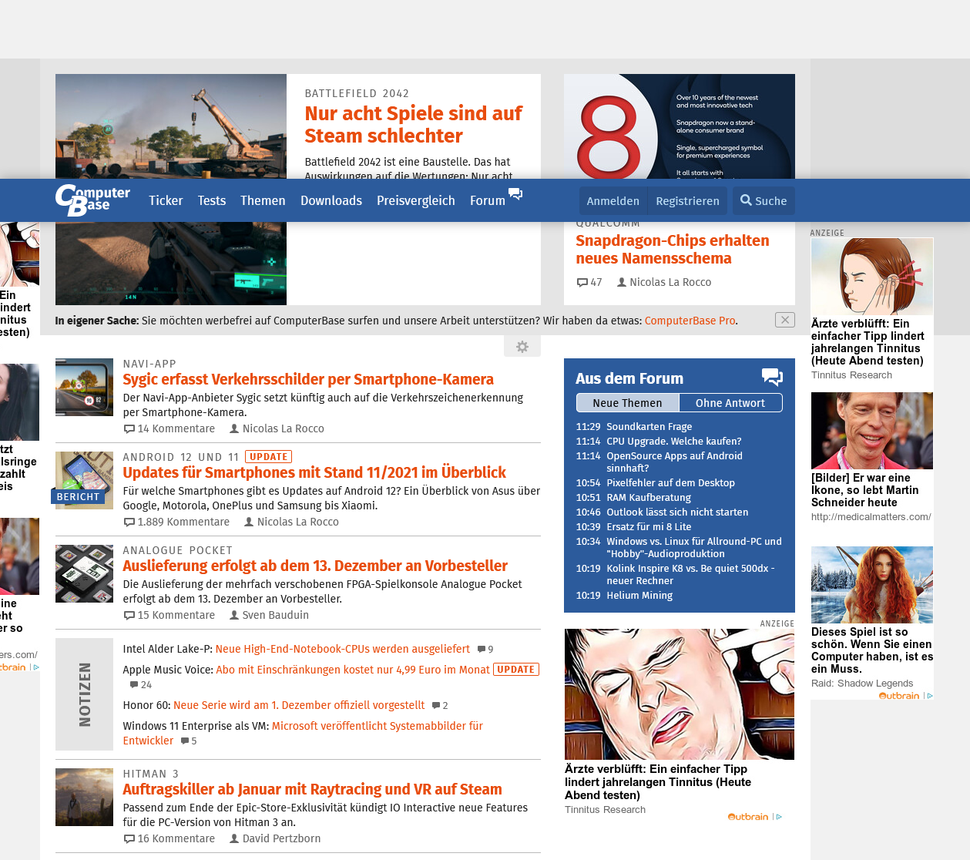
Task: Open comment count 47 on Snapdragon article
Action: tap(589, 282)
